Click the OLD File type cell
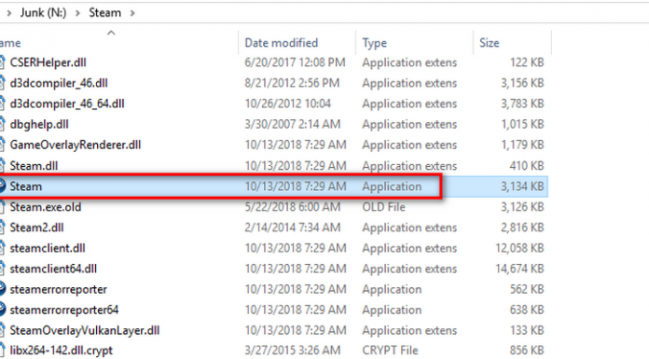The image size is (649, 359). 383,207
